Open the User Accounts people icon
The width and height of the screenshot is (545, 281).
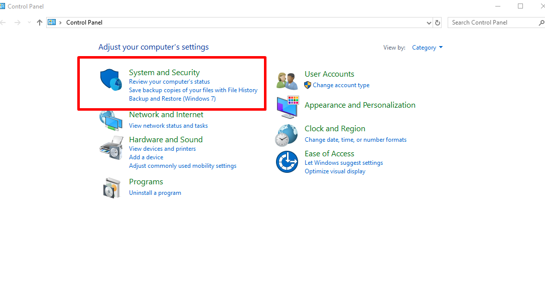click(287, 81)
